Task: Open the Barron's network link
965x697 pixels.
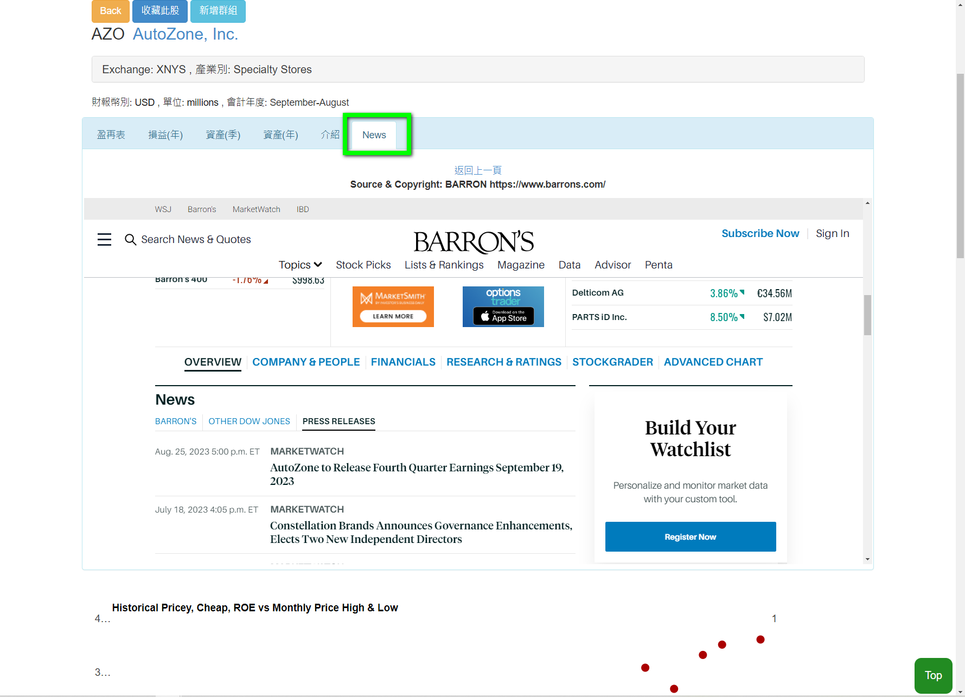Action: tap(202, 209)
